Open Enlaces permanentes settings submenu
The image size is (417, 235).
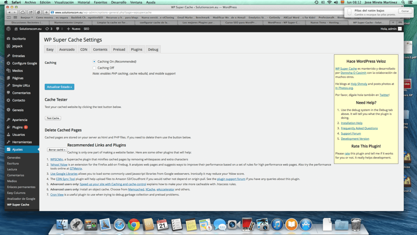click(x=21, y=187)
